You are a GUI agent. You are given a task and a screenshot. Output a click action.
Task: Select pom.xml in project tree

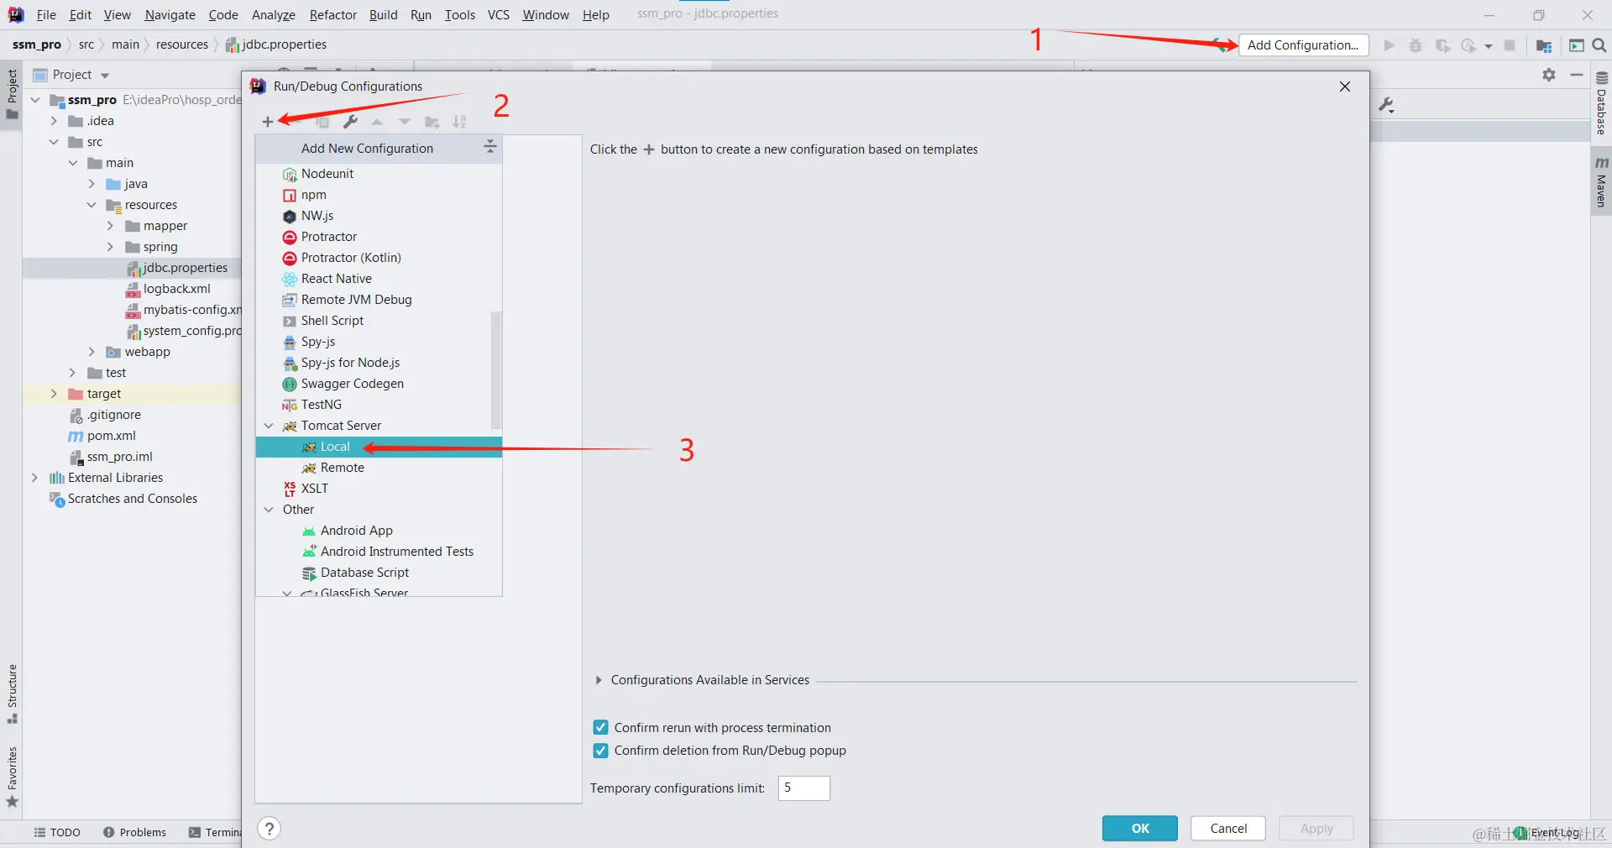(x=111, y=436)
